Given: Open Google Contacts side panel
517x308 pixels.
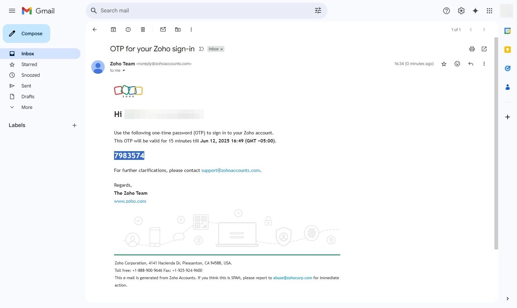Looking at the screenshot, I should click(x=508, y=87).
